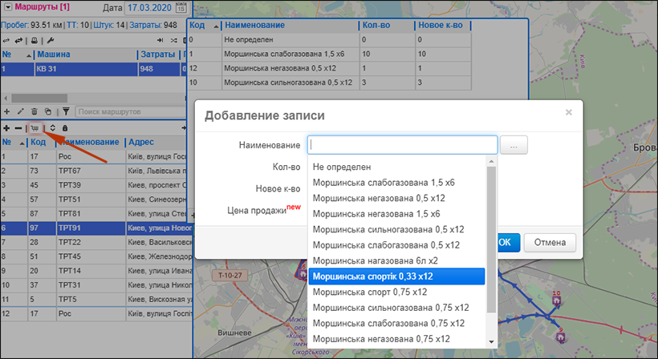This screenshot has width=658, height=359.
Task: Close the Добавление записи dialog
Action: 569,112
